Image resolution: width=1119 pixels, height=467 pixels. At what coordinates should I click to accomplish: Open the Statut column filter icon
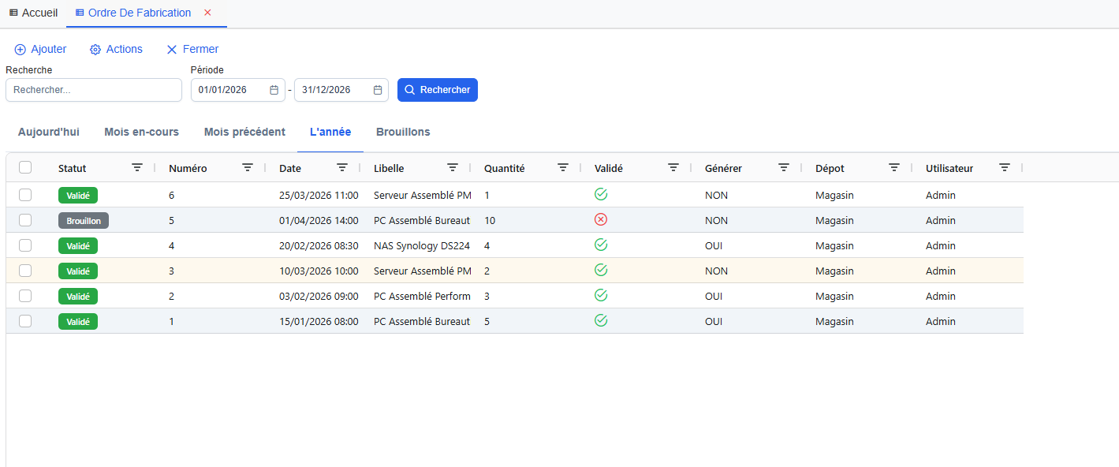[137, 167]
